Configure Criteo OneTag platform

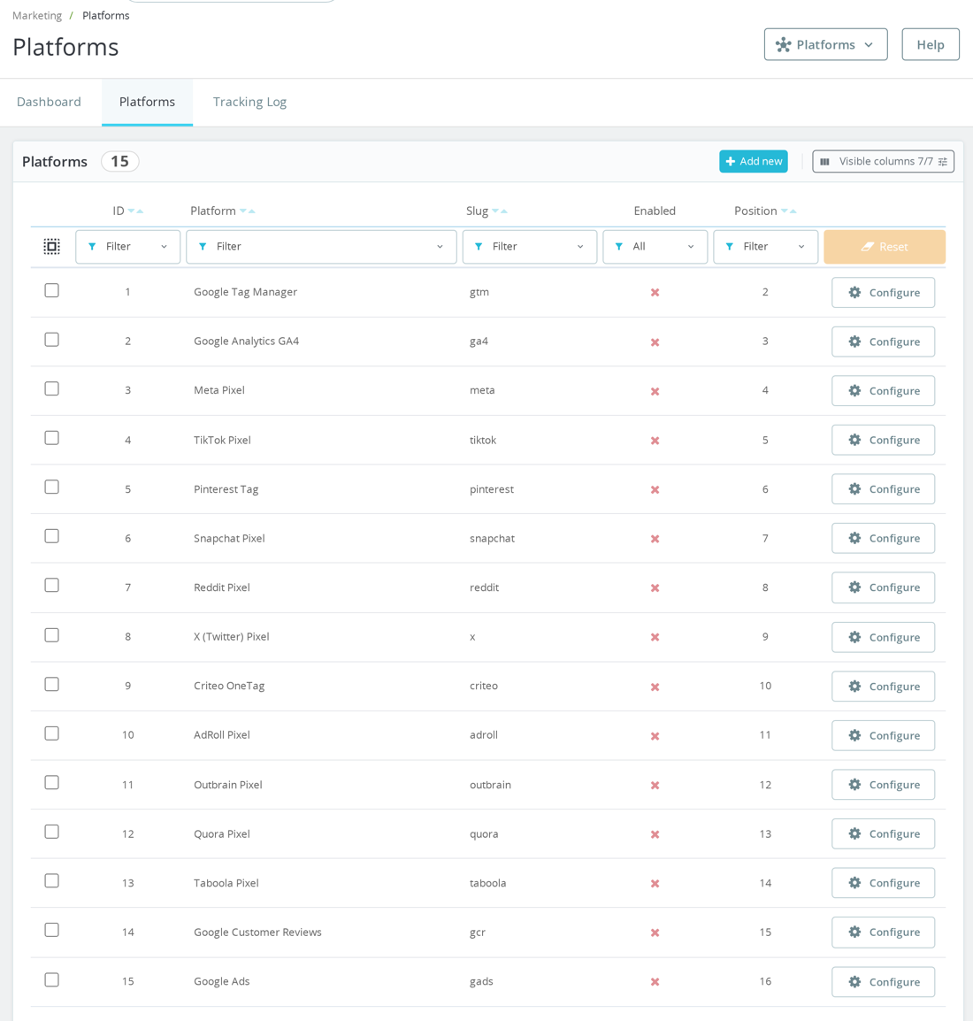point(883,687)
